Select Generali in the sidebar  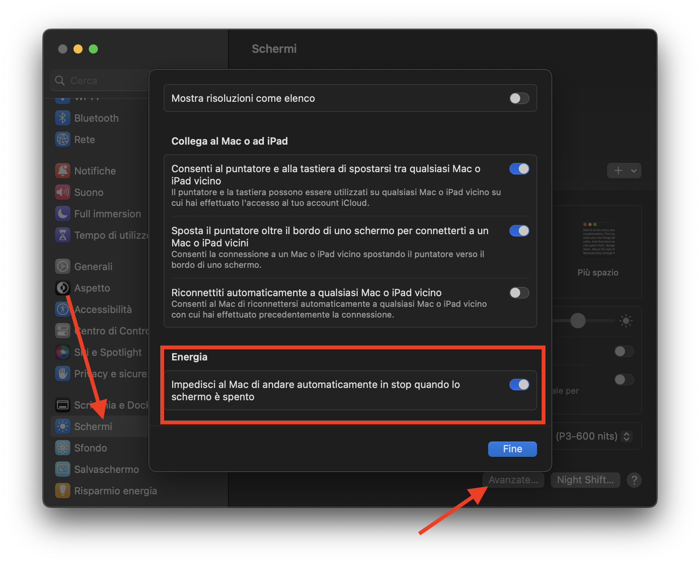pos(93,266)
